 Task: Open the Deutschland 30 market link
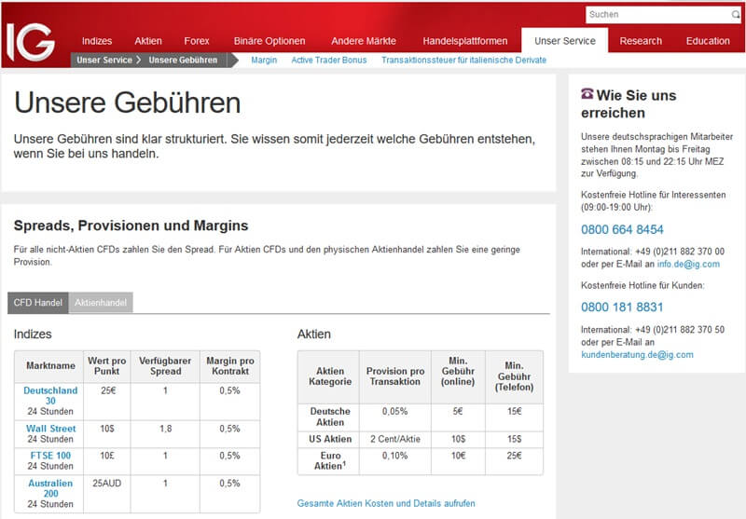point(50,395)
